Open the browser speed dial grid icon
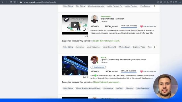Image resolution: width=182 pixels, height=102 pixels. pos(15,2)
